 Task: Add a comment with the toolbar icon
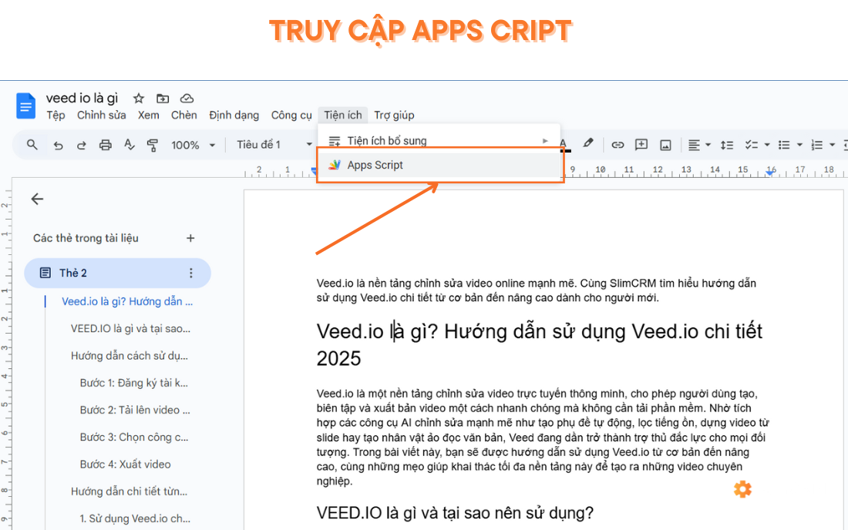pos(641,144)
